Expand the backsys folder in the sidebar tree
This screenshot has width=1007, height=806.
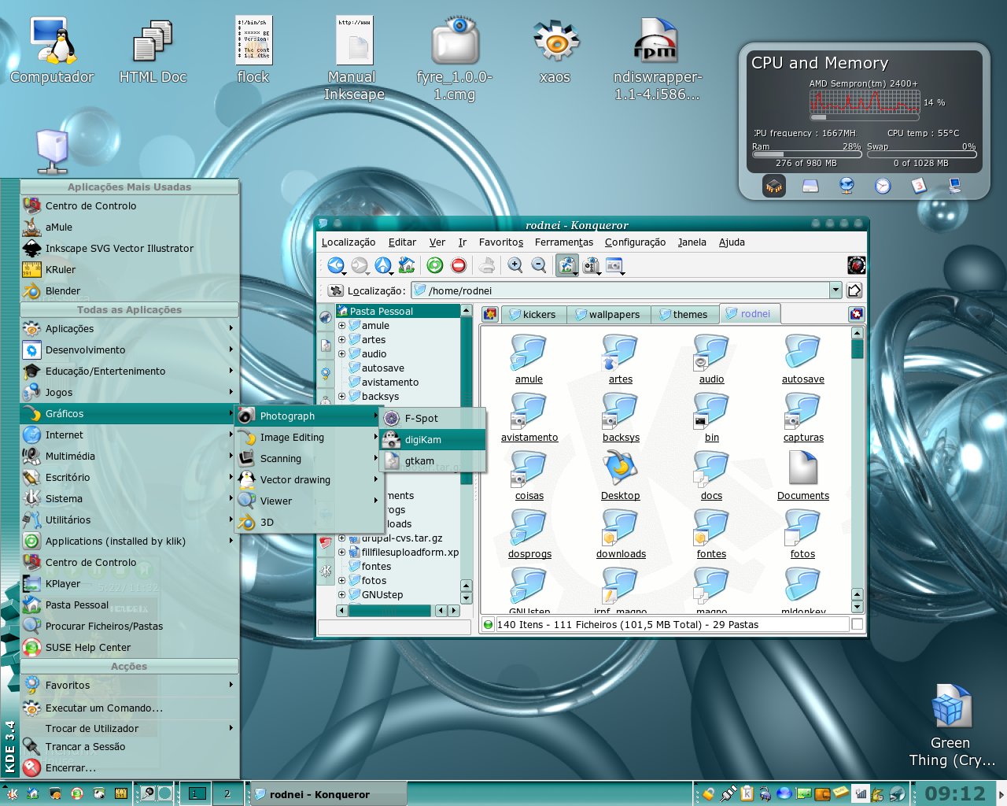[341, 397]
